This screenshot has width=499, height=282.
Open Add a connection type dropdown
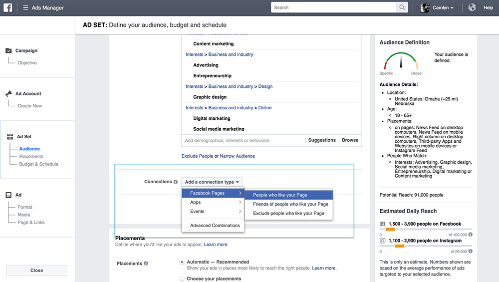click(x=212, y=182)
